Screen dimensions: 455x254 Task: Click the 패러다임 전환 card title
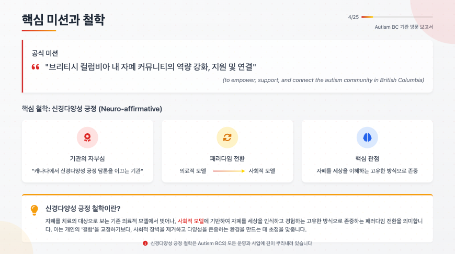coord(227,158)
